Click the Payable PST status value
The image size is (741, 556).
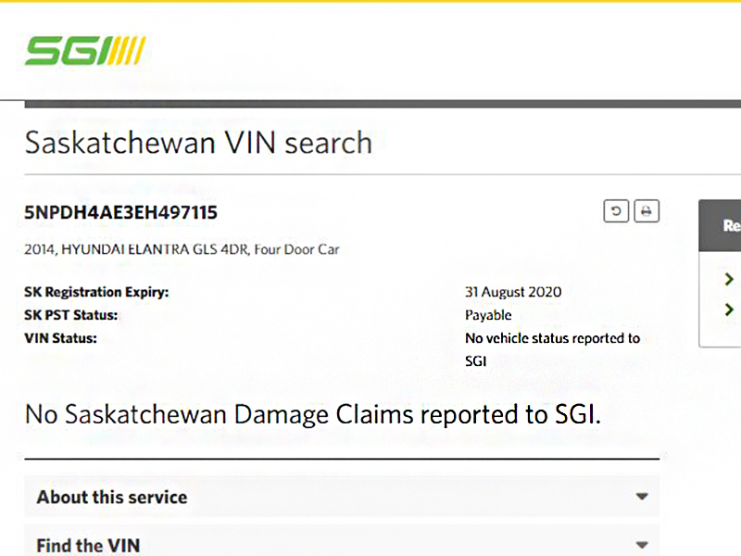pos(488,315)
